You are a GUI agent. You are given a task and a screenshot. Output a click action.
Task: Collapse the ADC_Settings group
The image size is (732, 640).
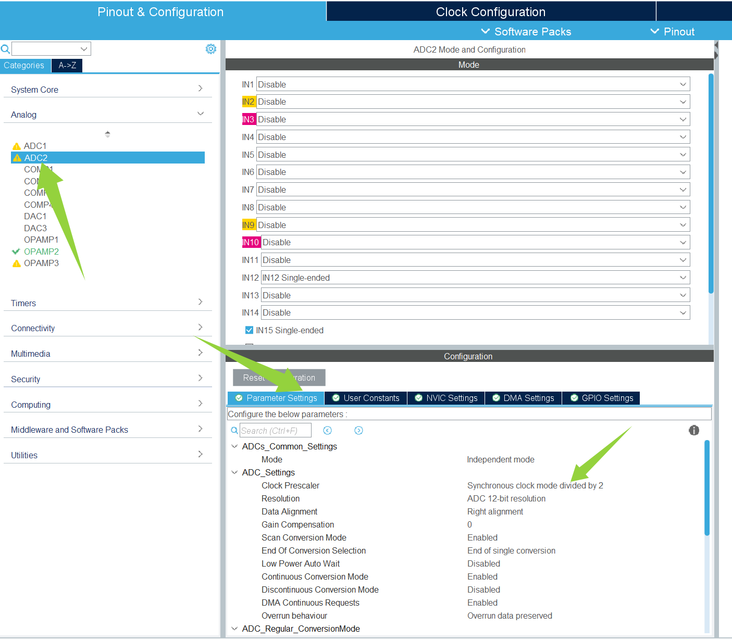(234, 472)
